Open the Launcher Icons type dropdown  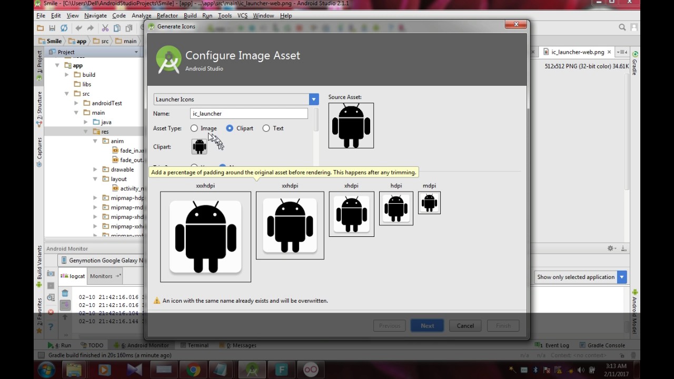(314, 99)
